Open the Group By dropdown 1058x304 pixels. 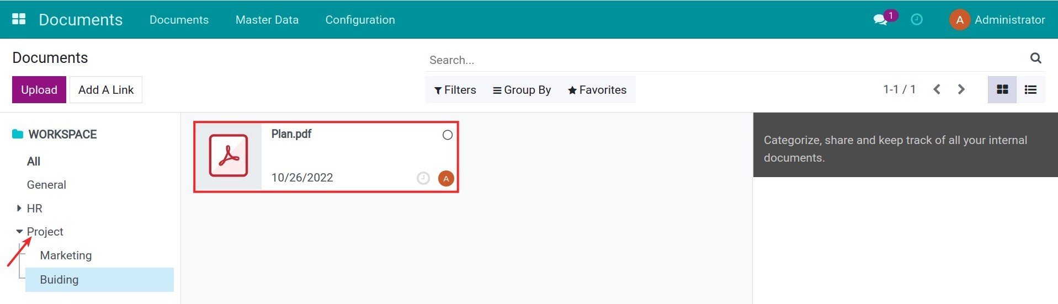(522, 90)
